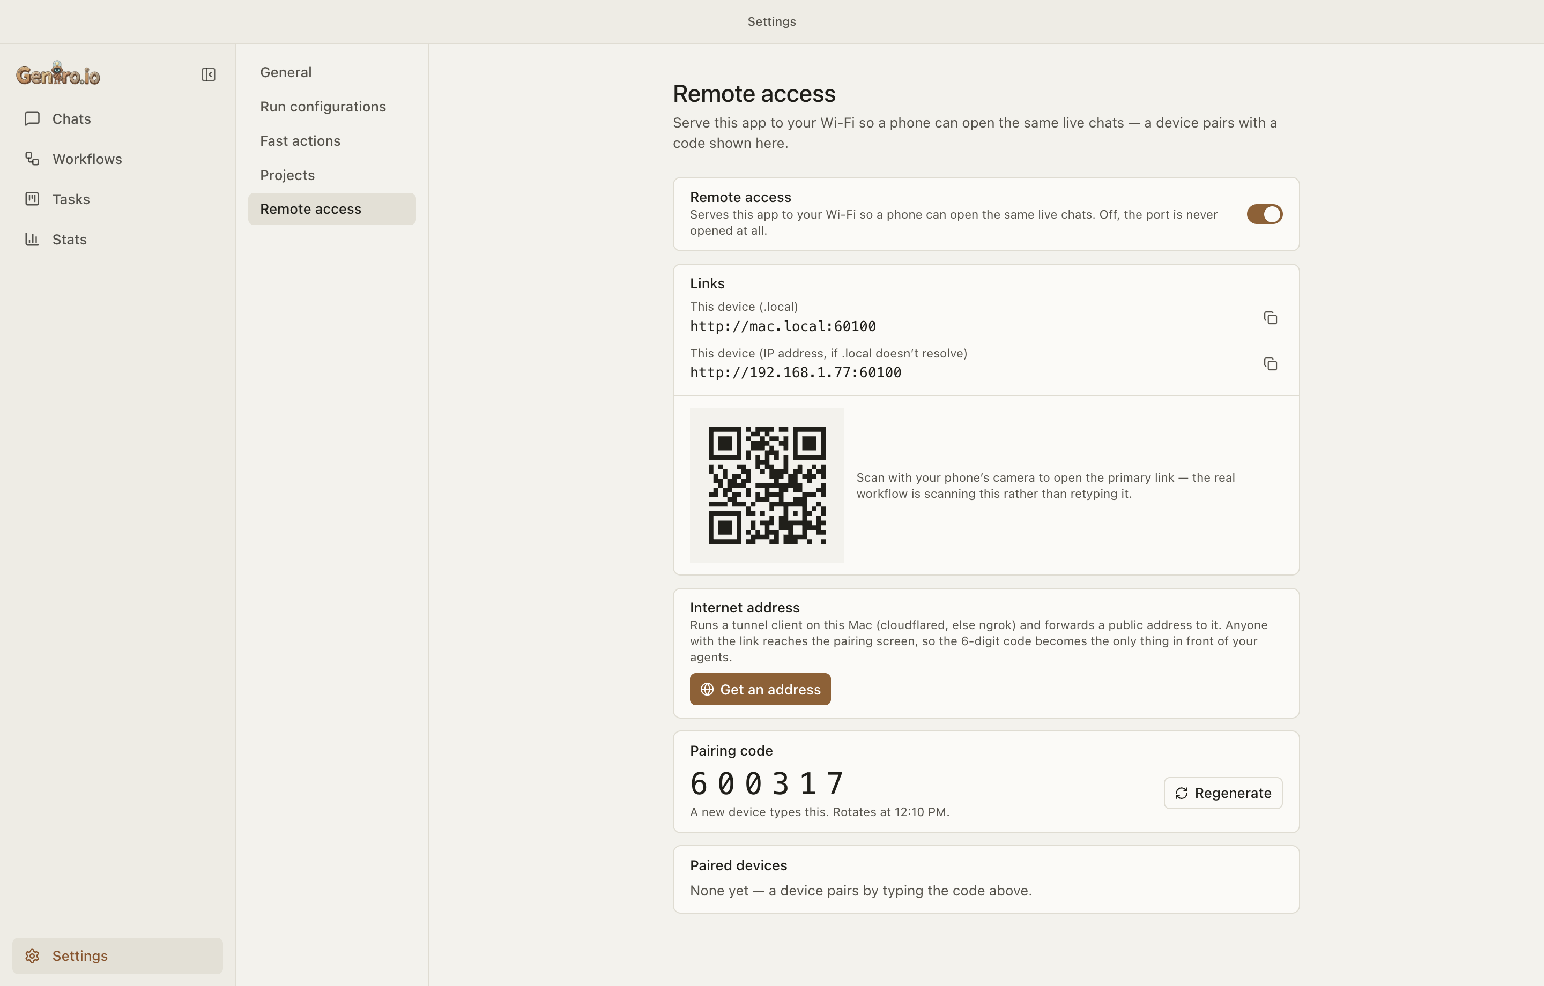Click the Links section heading
The width and height of the screenshot is (1544, 986).
707,283
